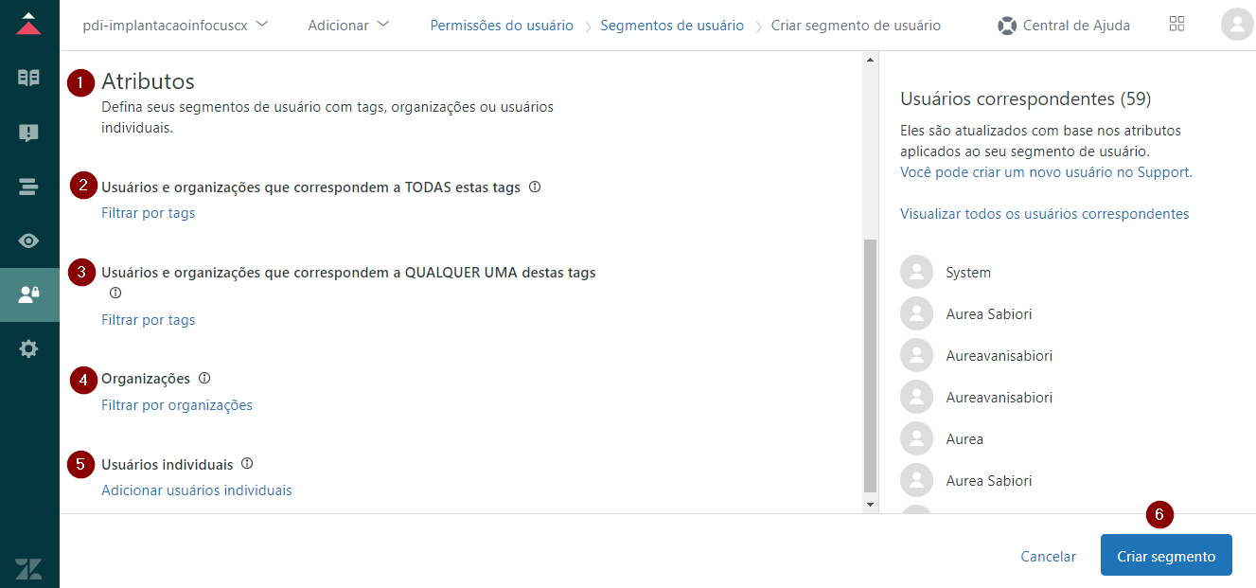Open Visualizar todos os usuários correspondentes
Image resolution: width=1256 pixels, height=588 pixels.
pyautogui.click(x=1044, y=214)
